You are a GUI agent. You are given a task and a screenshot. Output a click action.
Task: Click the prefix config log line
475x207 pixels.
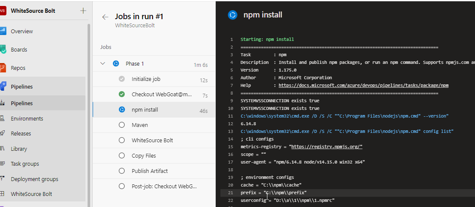(x=273, y=193)
